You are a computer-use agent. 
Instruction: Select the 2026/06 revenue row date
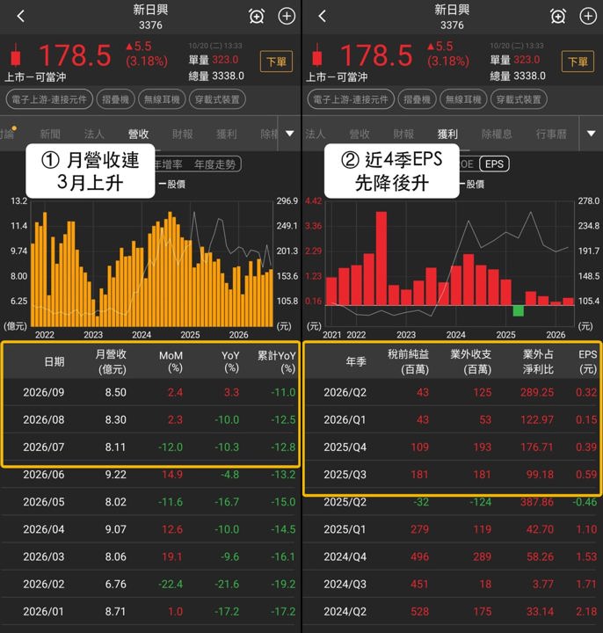pyautogui.click(x=44, y=475)
